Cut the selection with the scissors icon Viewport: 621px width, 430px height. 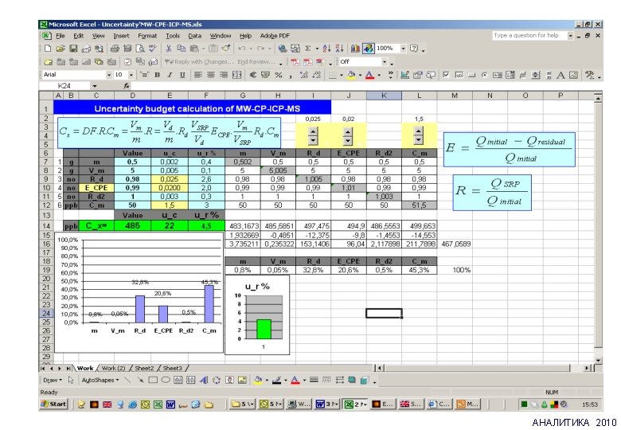[x=169, y=49]
